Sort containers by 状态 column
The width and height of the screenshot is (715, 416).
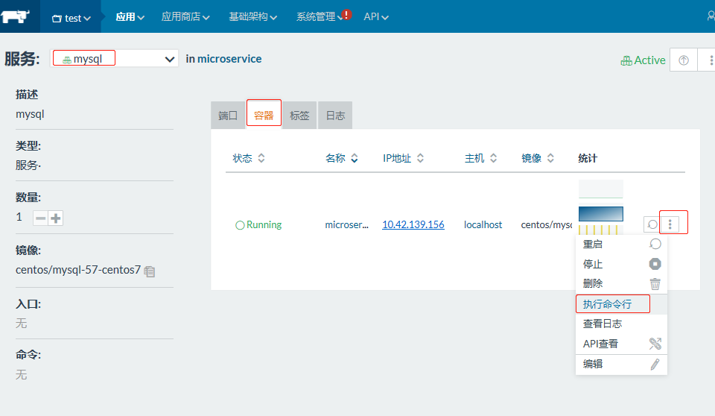click(249, 159)
